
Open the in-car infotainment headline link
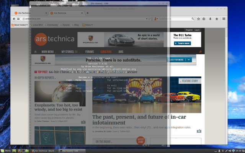pyautogui.click(x=139, y=120)
